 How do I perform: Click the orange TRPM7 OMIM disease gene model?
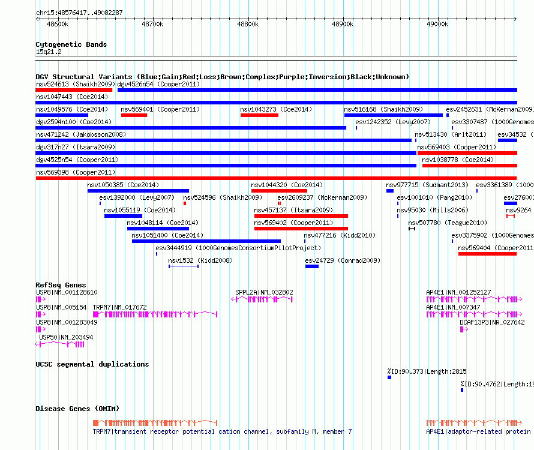[155, 423]
